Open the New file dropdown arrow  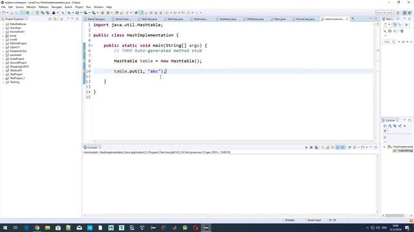(7, 13)
